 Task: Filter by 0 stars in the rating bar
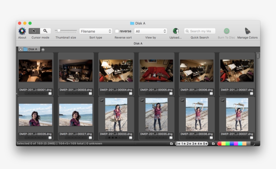click(x=178, y=144)
